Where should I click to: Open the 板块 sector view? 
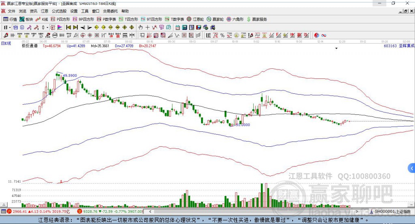click(x=26, y=19)
